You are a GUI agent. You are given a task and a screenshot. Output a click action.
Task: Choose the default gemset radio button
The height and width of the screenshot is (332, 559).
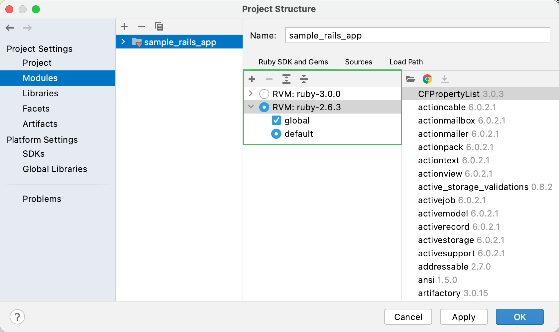pyautogui.click(x=276, y=134)
